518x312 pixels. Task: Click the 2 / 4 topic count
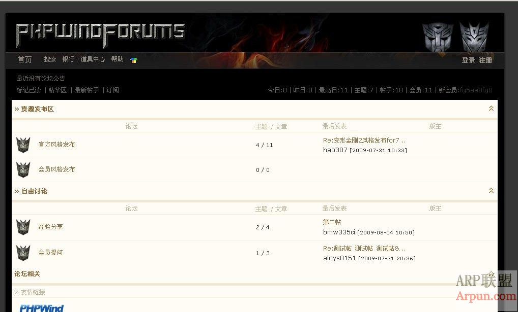pos(263,227)
